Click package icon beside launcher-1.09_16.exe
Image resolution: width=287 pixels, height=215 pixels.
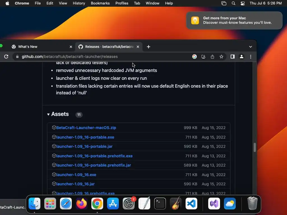[54, 174]
